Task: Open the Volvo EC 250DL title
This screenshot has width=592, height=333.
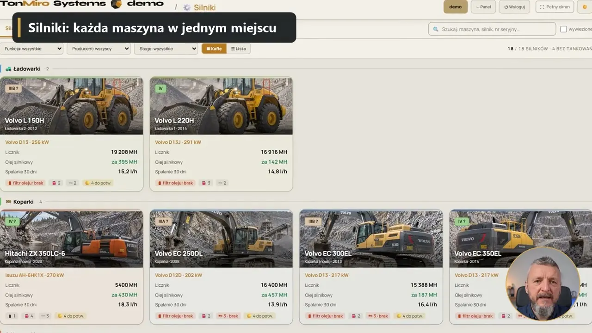Action: pos(179,253)
